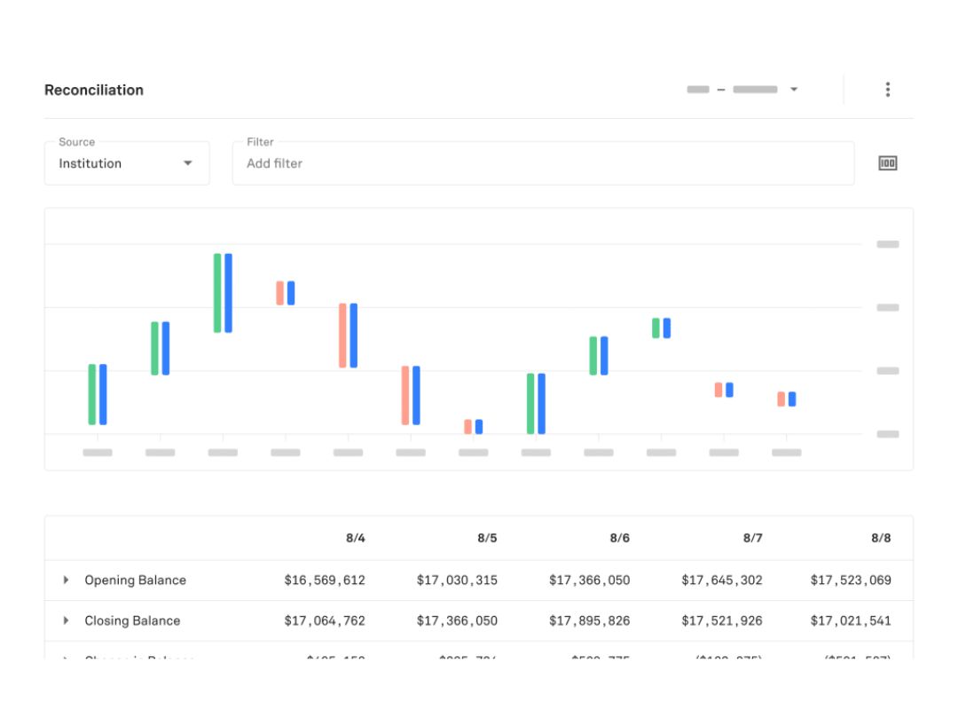Open the date range dropdown arrow
The width and height of the screenshot is (958, 719).
[x=794, y=90]
